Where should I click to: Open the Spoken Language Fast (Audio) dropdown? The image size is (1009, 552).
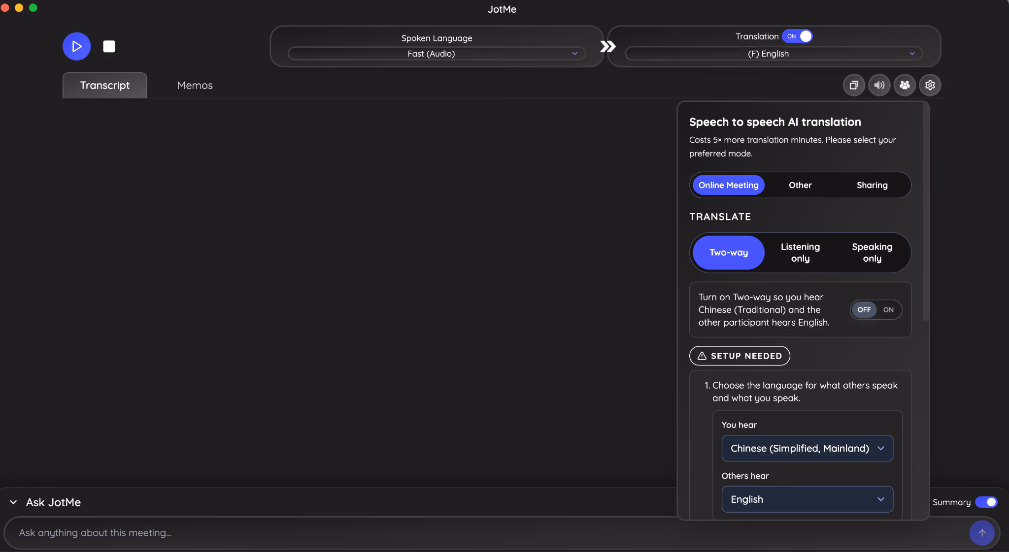click(x=437, y=54)
